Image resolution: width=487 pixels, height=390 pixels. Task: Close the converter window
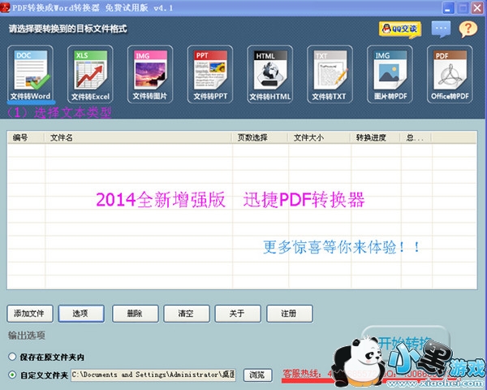(478, 8)
